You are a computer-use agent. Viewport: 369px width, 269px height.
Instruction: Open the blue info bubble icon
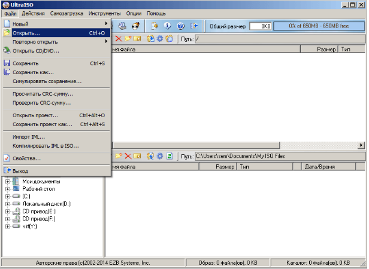[x=167, y=26]
